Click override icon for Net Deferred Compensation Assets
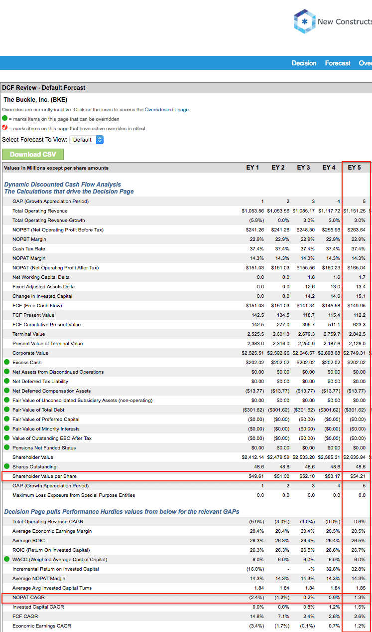Screen dimensions: 372x632 [x=6, y=391]
